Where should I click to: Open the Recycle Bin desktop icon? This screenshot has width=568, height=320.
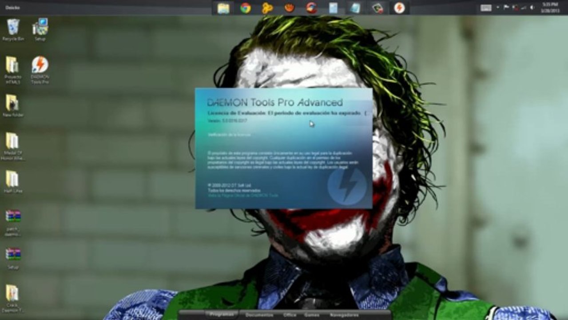(13, 29)
